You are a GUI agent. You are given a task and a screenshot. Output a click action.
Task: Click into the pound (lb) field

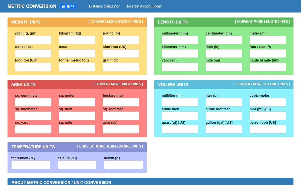pos(121,40)
